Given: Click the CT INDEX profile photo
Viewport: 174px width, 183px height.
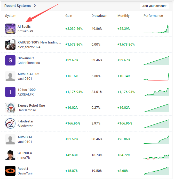Looking at the screenshot, I should (x=10, y=155).
